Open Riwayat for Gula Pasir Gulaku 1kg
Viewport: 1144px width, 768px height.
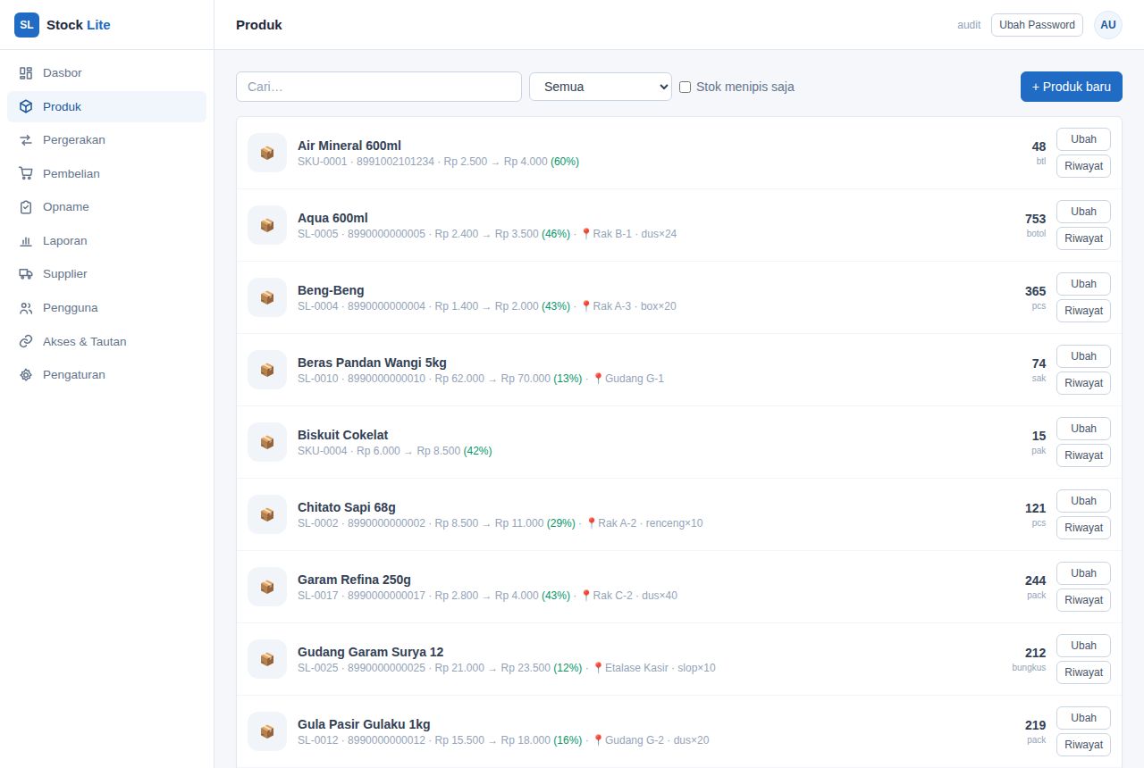coord(1083,745)
